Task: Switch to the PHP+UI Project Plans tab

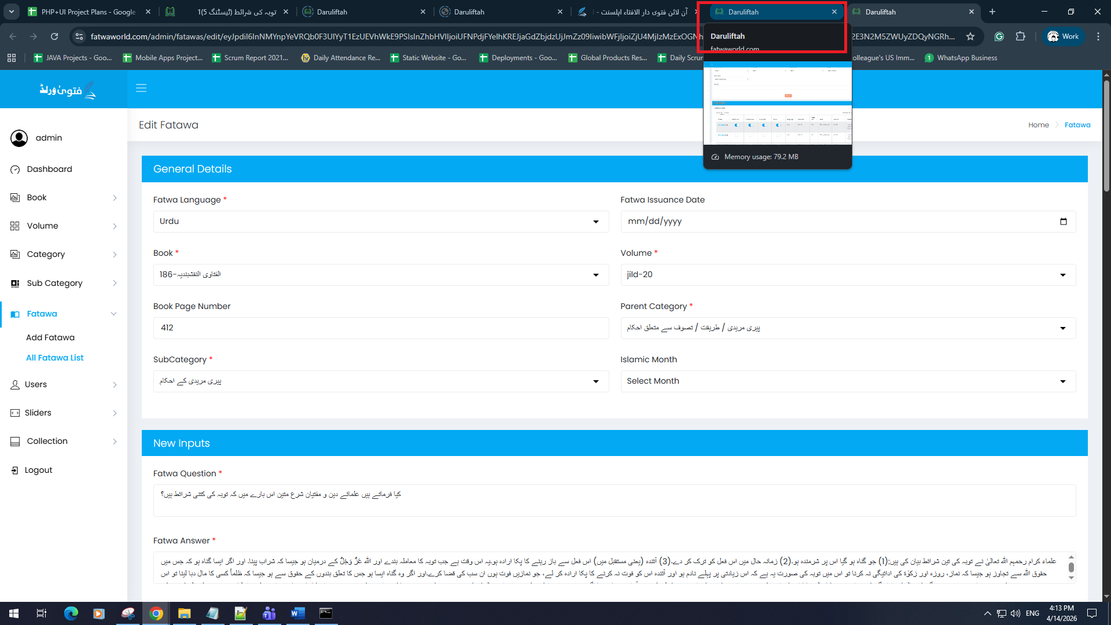Action: coord(87,12)
